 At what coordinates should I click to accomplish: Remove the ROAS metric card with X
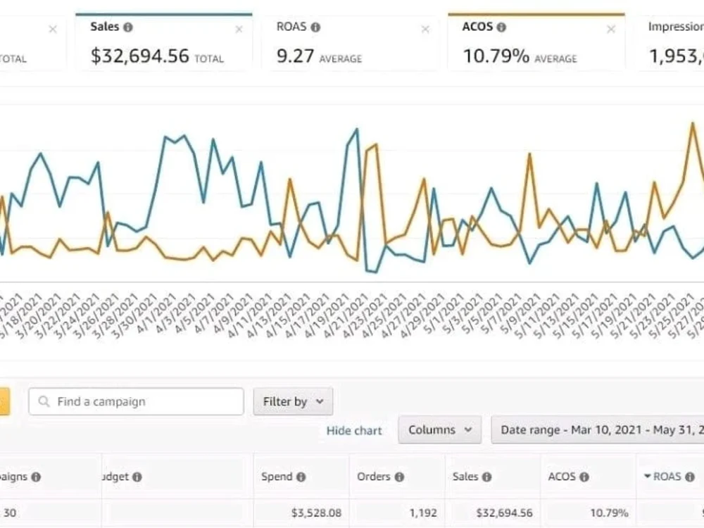(425, 30)
